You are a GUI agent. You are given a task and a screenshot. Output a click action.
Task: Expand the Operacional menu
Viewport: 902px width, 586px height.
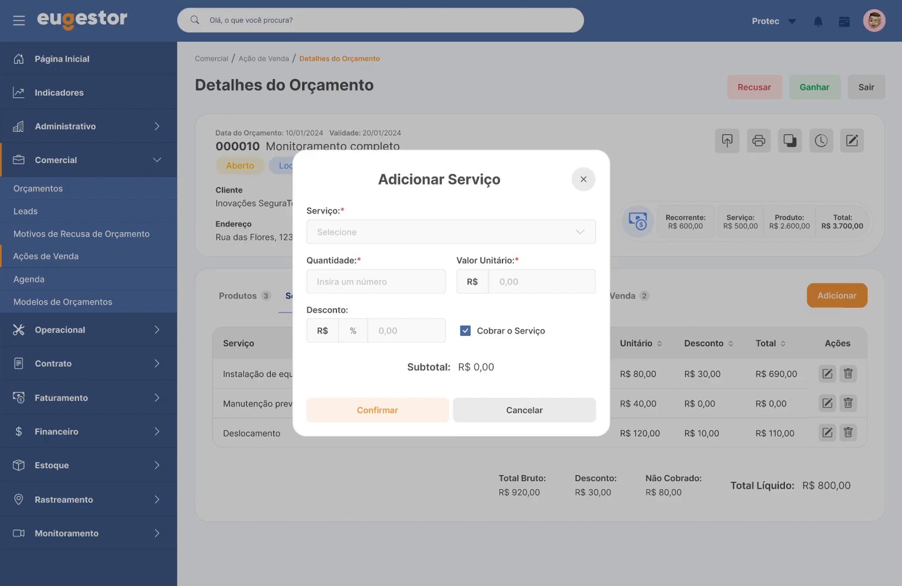[x=89, y=330]
